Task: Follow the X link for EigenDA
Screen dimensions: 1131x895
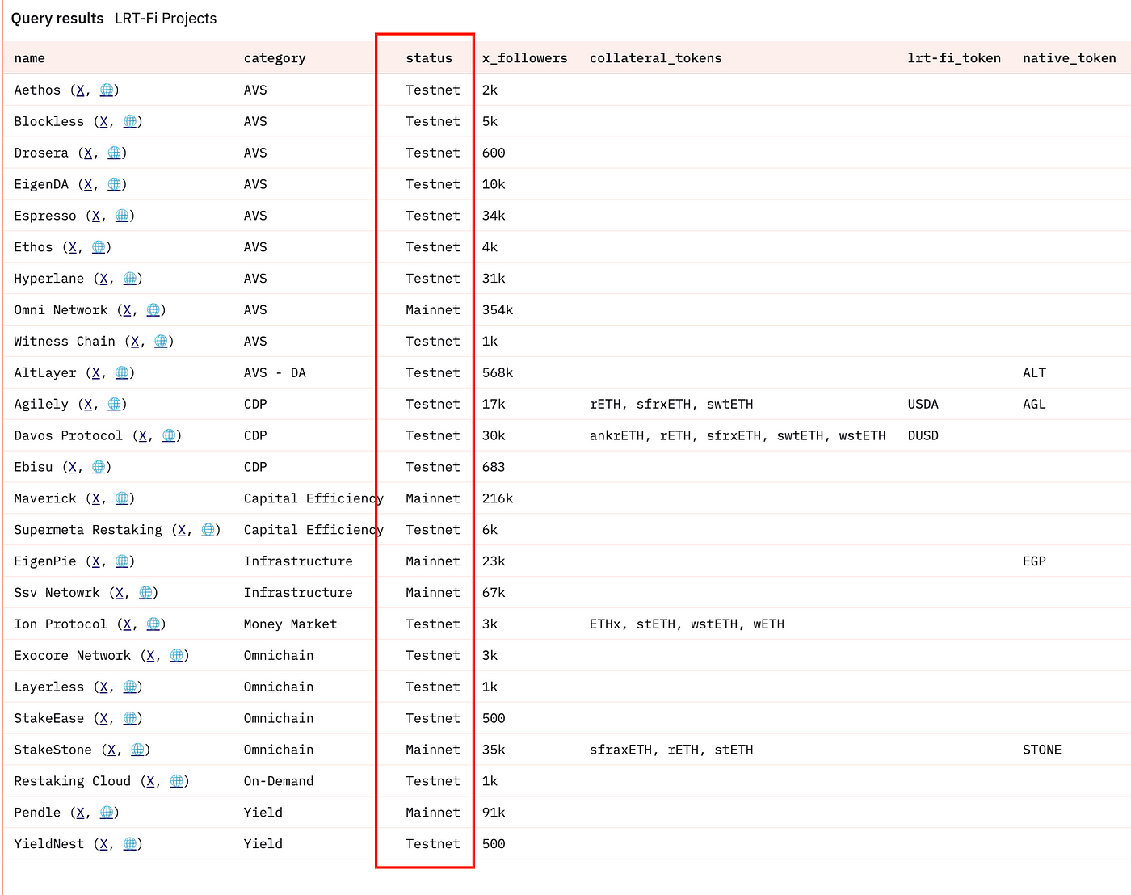Action: coord(88,184)
